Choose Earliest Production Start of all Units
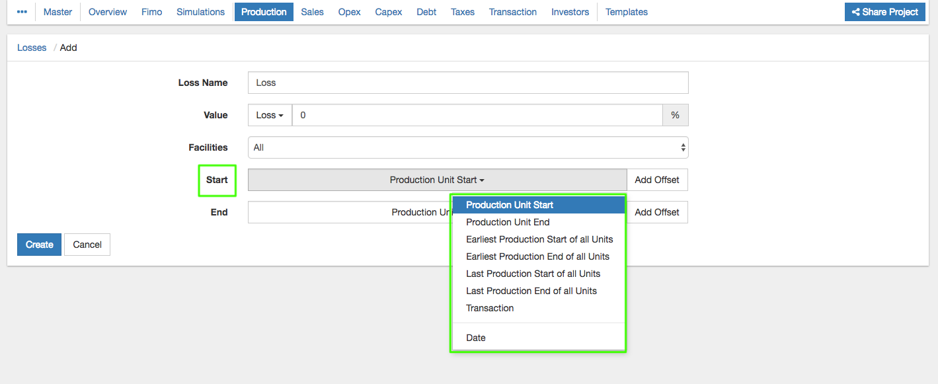The height and width of the screenshot is (384, 938). pyautogui.click(x=539, y=239)
